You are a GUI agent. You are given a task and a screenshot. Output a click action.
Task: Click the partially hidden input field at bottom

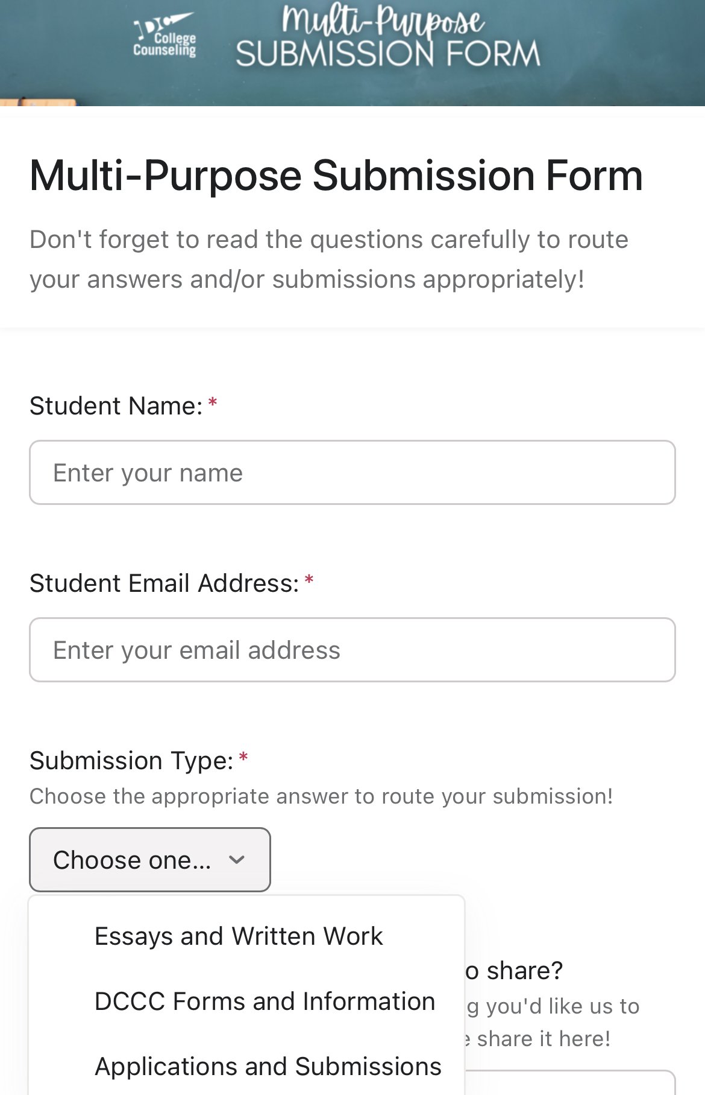(570, 1083)
